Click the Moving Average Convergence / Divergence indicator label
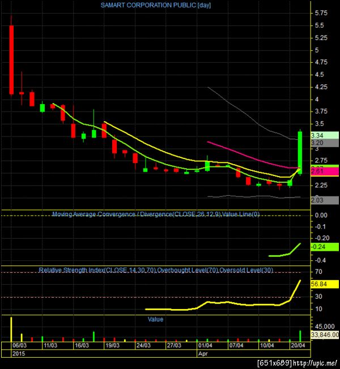The height and width of the screenshot is (369, 340). (155, 214)
